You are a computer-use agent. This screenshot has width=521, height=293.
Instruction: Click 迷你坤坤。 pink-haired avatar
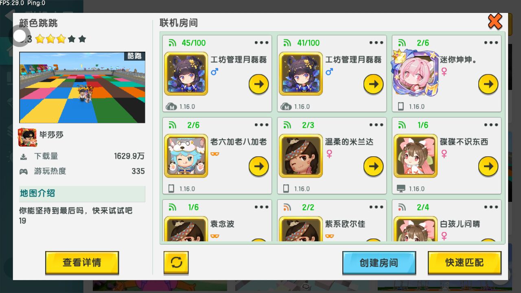414,73
